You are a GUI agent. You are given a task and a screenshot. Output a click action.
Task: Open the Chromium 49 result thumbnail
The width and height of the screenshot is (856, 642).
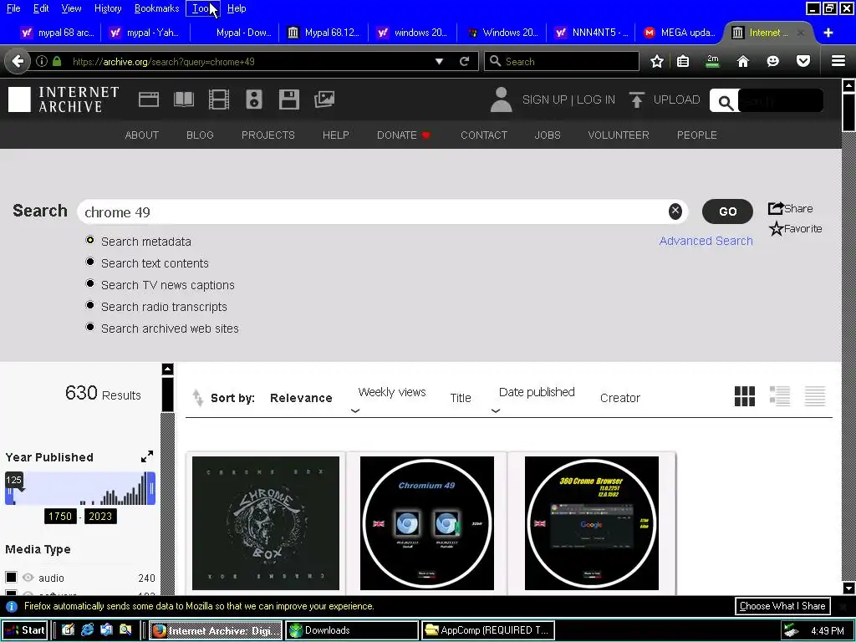coord(427,523)
